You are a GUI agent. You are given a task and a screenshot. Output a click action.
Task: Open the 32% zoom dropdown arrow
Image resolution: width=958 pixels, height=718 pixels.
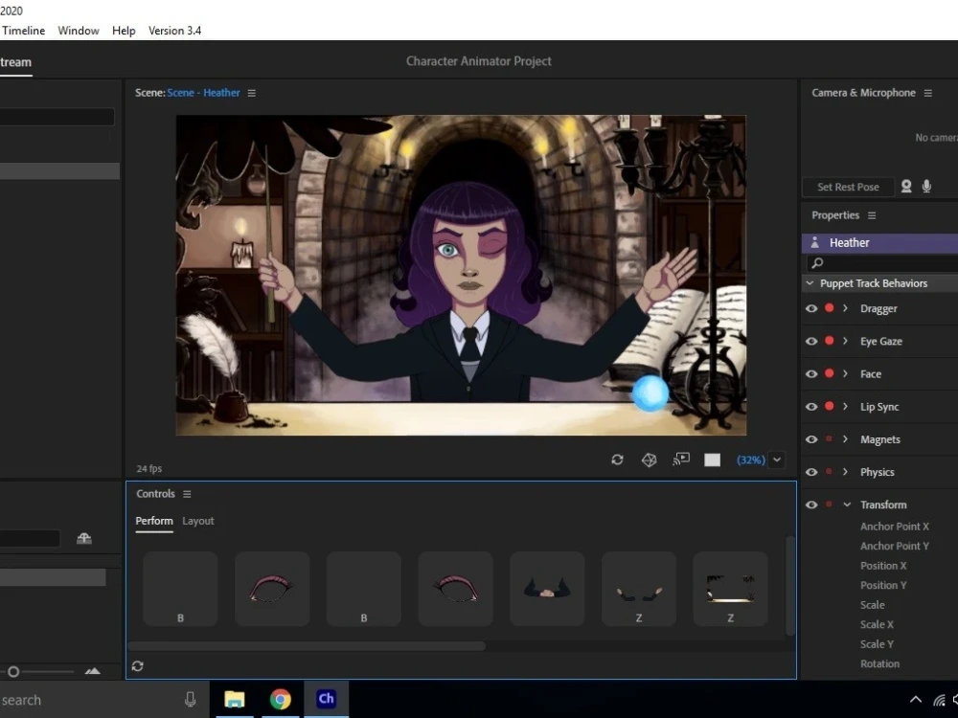pyautogui.click(x=777, y=460)
